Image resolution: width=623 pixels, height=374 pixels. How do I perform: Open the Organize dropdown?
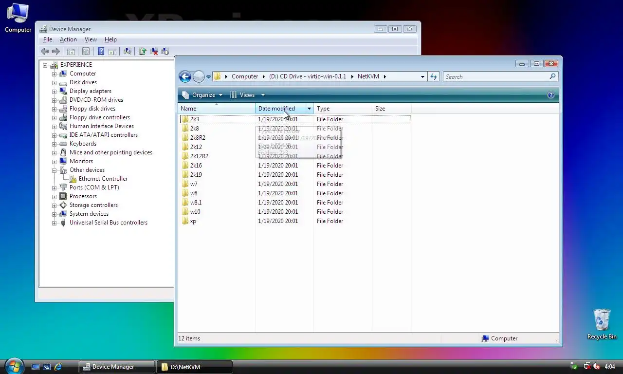point(202,95)
